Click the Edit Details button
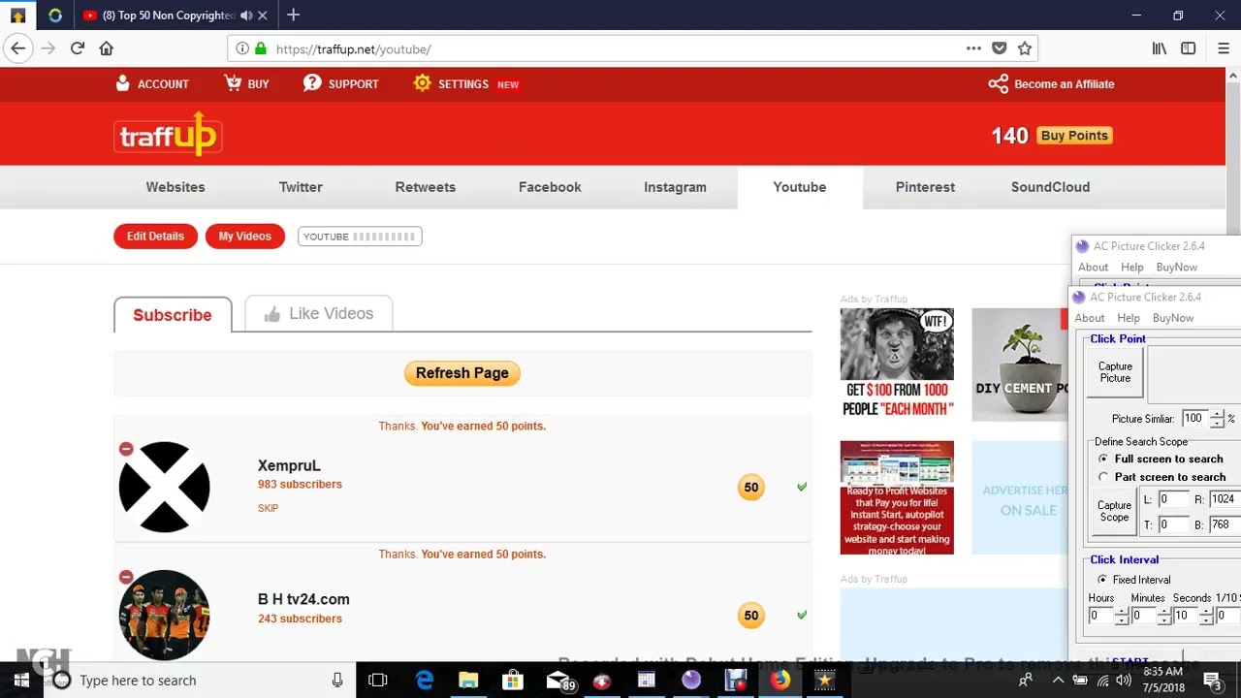The height and width of the screenshot is (698, 1241). [155, 237]
